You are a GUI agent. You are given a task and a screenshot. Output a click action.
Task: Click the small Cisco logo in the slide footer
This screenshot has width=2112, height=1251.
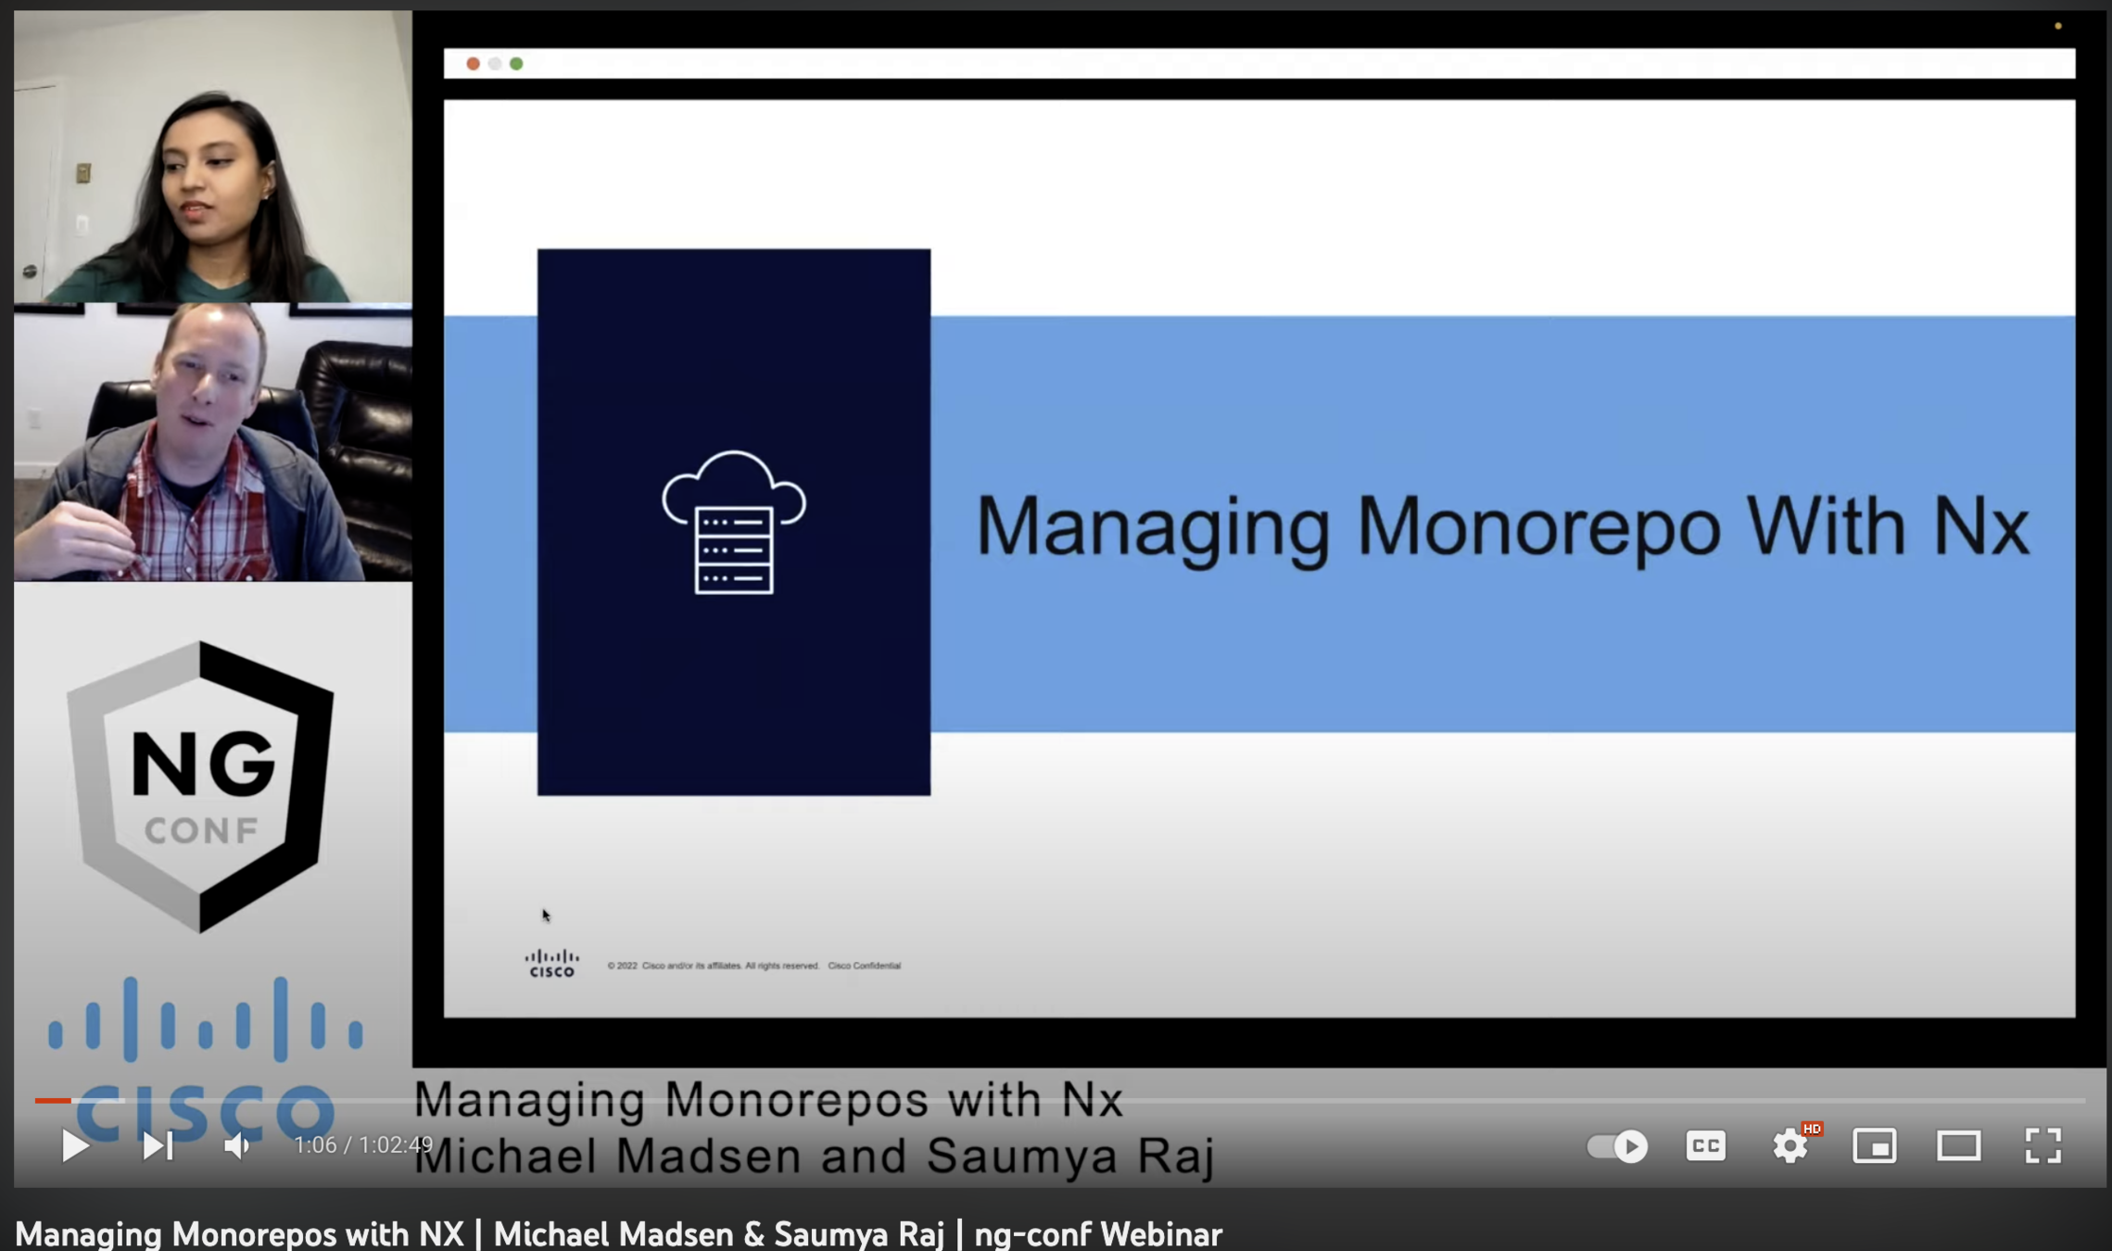pyautogui.click(x=551, y=964)
